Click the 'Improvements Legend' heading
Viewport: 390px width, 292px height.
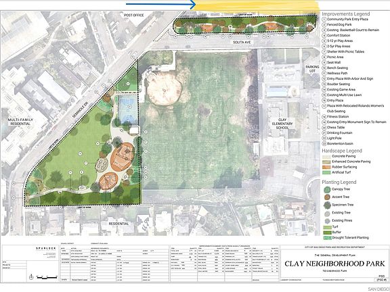[346, 14]
